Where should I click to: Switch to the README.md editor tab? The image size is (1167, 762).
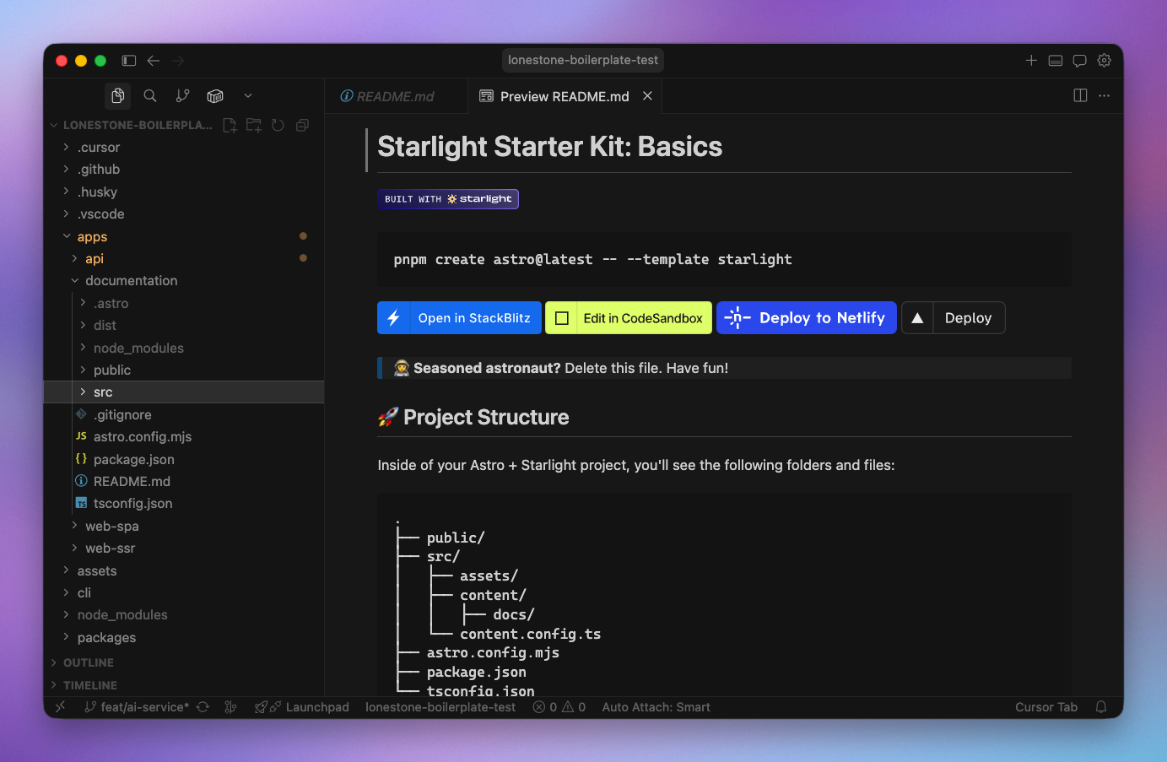(x=395, y=97)
